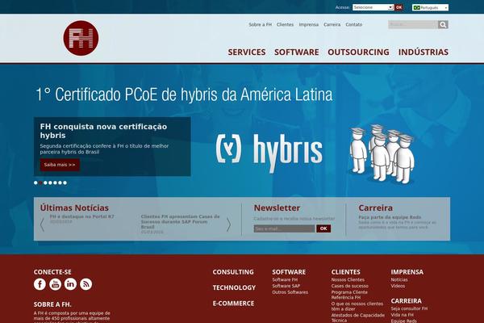Click the Brazil flag icon
Viewport: 484px width, 323px height.
tap(417, 7)
